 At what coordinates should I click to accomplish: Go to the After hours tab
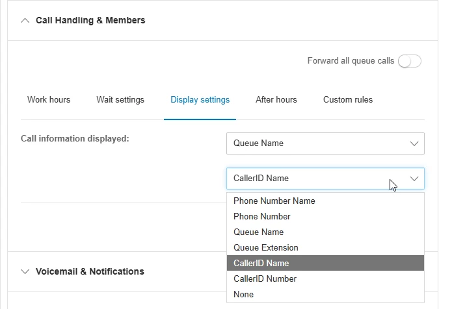tap(276, 100)
